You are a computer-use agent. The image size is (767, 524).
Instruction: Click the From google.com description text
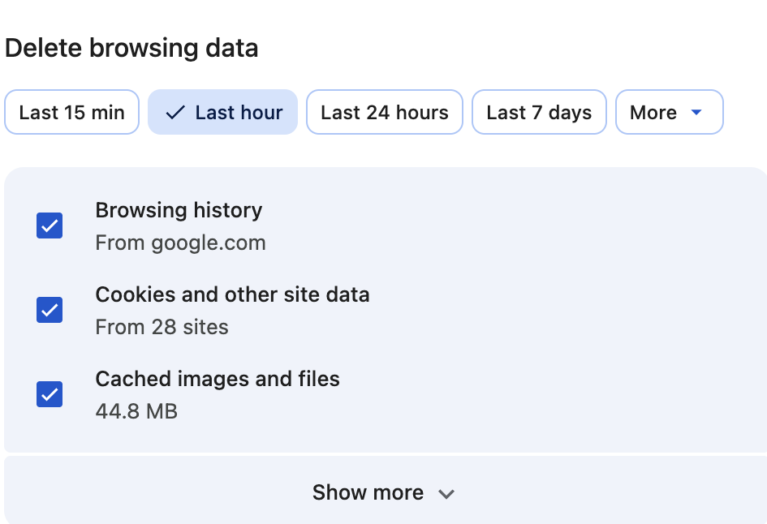180,243
